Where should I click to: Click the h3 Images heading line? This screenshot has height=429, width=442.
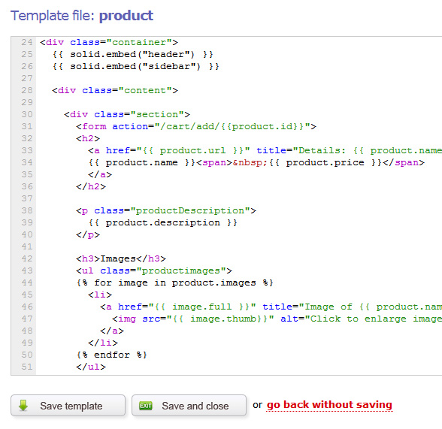pyautogui.click(x=121, y=258)
